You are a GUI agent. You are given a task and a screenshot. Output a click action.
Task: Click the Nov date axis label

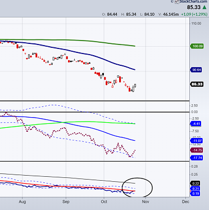point(146,202)
